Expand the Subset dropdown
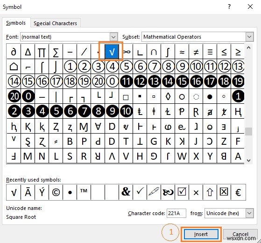Screen dimensions: 261x243 (249, 37)
